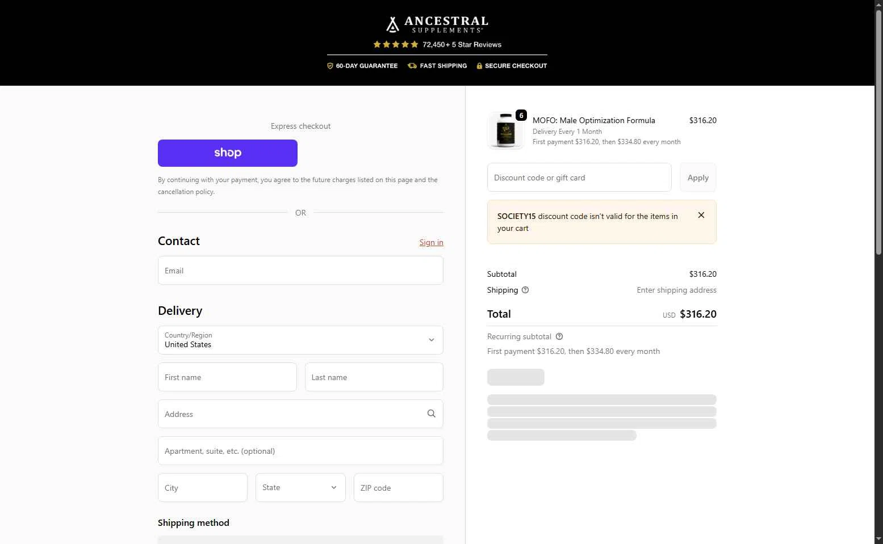The image size is (883, 544).
Task: Click the address search magnifier icon
Action: (432, 414)
